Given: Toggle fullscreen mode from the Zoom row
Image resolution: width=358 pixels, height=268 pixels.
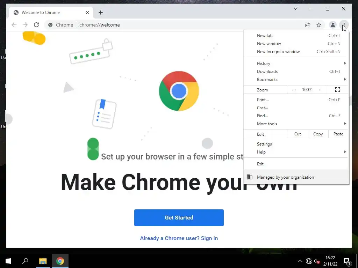Looking at the screenshot, I should click(338, 90).
